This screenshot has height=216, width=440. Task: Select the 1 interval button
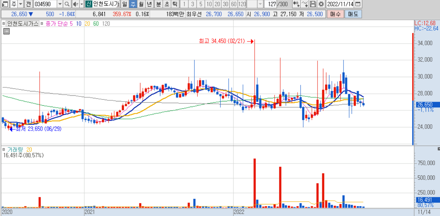[x=184, y=4]
